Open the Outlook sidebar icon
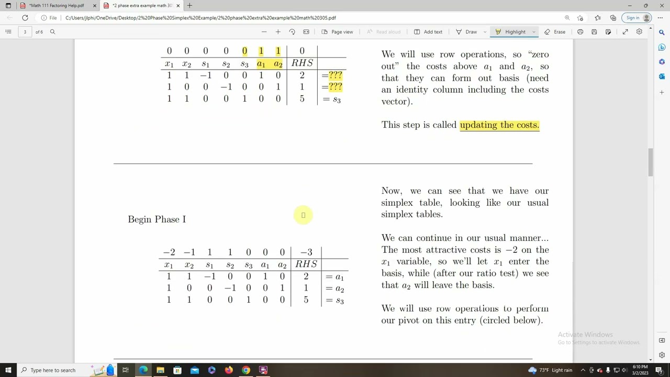 [x=662, y=76]
